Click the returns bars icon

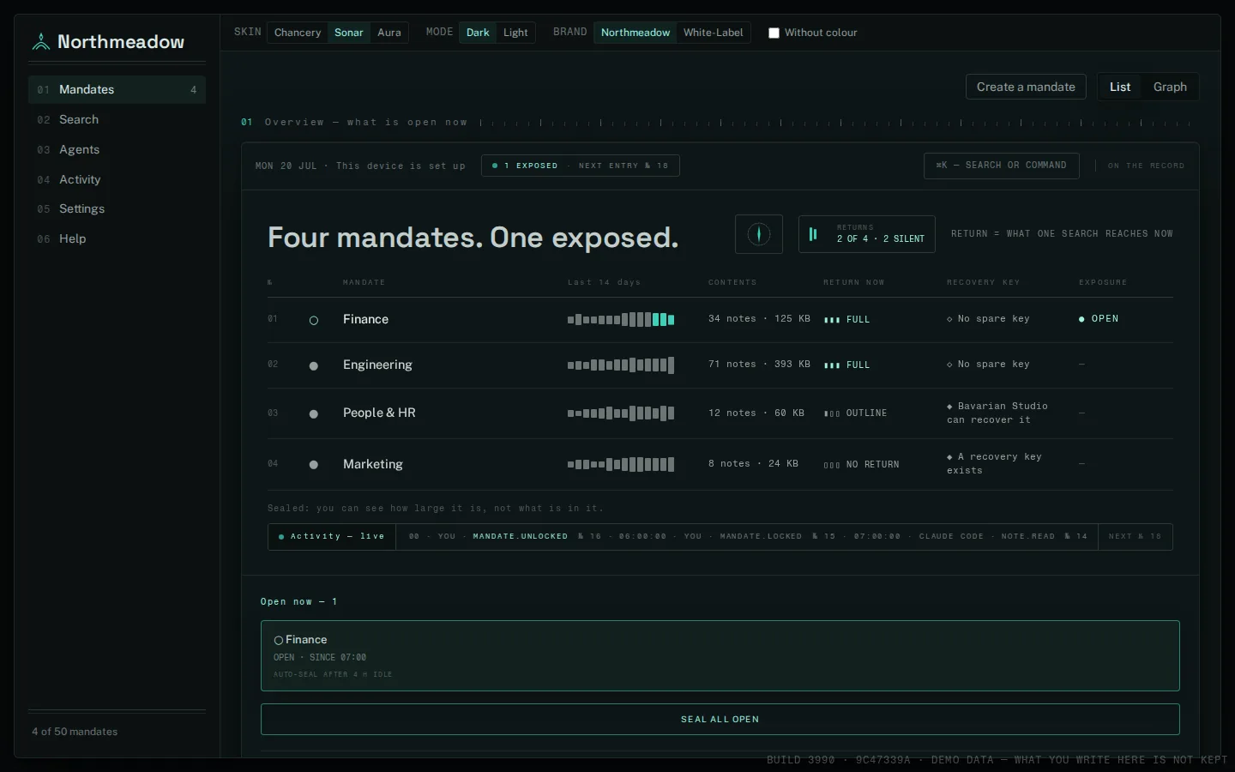[x=813, y=234]
